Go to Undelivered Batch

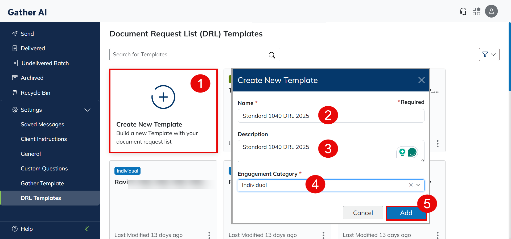[45, 63]
